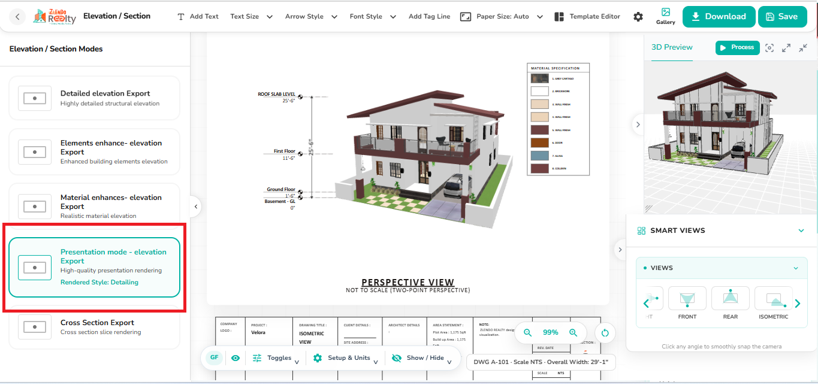This screenshot has height=385, width=818.
Task: Open the Arrow Style dropdown
Action: 311,17
